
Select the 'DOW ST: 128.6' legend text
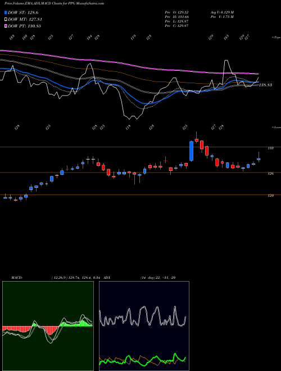[23, 12]
